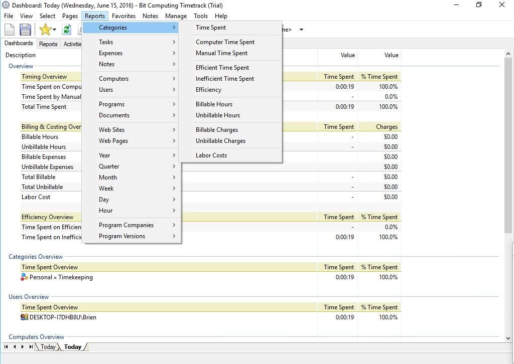The height and width of the screenshot is (364, 514).
Task: Select Inefficient Time Spent report
Action: point(230,79)
